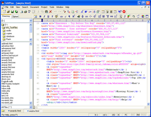Viewport: 151px width, 117px height.
Task: Apply Underline tag using U icon
Action: point(48,17)
